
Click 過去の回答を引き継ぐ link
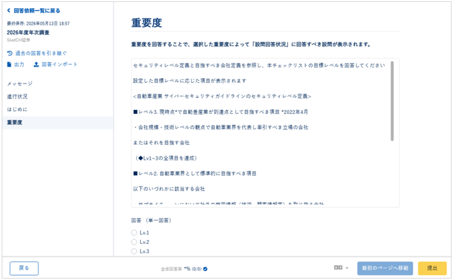click(x=41, y=53)
